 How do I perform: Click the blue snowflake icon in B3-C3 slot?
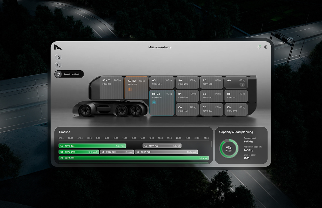pos(154,103)
